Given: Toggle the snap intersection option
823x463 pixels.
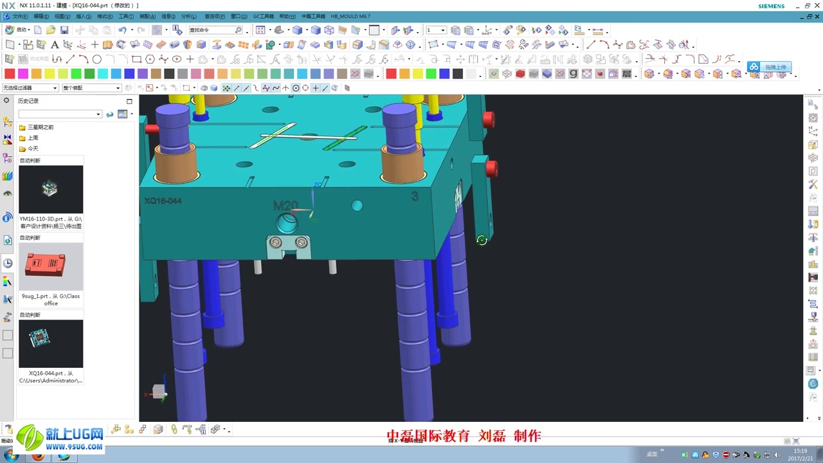Looking at the screenshot, I should pos(285,88).
